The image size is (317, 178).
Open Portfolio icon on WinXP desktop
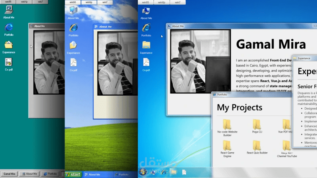point(73,30)
